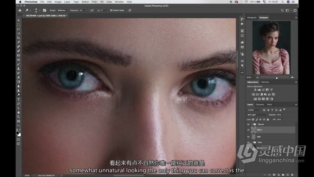Open the layer Fill dropdown

(x=284, y=120)
